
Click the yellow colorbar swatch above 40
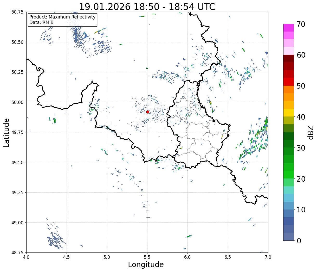click(289, 113)
